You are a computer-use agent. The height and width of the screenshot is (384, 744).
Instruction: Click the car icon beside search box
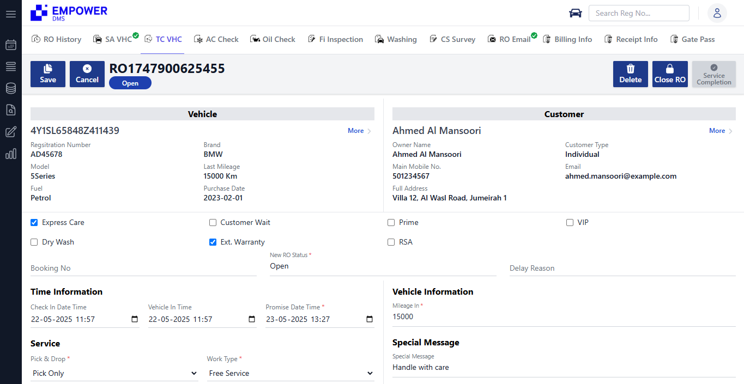tap(576, 13)
